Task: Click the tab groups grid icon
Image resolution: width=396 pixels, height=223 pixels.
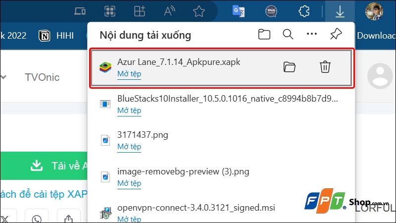Action: pyautogui.click(x=110, y=11)
